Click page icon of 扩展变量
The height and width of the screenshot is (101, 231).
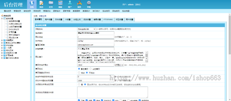[8, 32]
